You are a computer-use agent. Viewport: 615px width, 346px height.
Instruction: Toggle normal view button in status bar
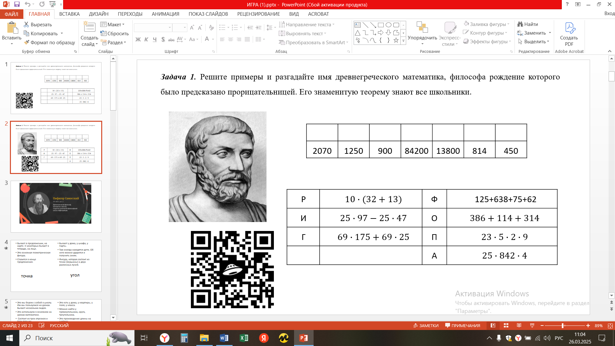pos(493,325)
